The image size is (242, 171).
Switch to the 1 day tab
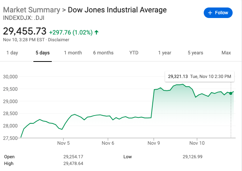pos(12,53)
